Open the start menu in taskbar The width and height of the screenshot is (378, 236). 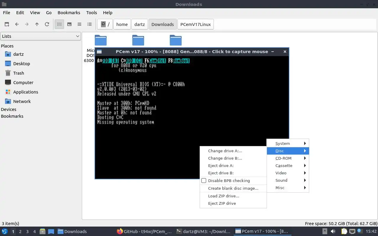(5, 231)
